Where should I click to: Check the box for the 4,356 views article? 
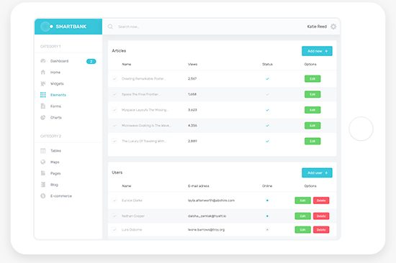[114, 126]
